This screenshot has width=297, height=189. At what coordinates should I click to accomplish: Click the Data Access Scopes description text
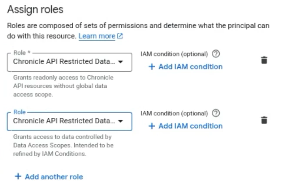click(x=63, y=145)
